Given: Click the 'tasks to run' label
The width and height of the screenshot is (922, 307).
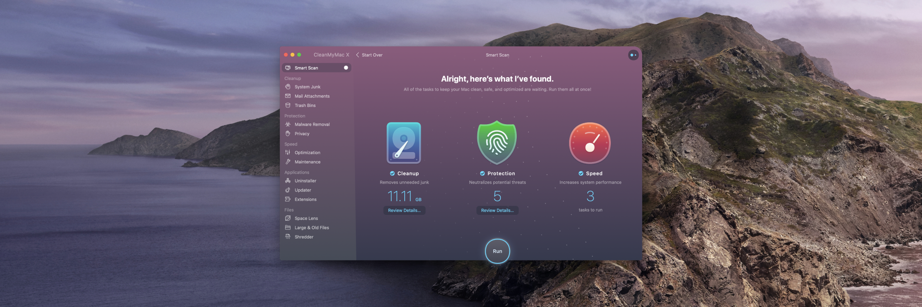Looking at the screenshot, I should pos(590,210).
